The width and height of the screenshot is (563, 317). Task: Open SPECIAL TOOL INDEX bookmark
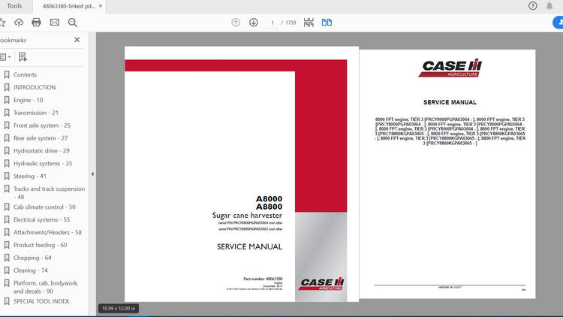coord(41,301)
